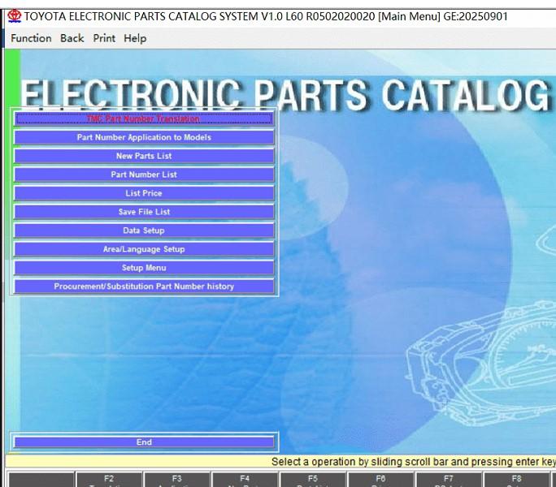This screenshot has height=487, width=556.
Task: Open Data Setup
Action: (144, 231)
